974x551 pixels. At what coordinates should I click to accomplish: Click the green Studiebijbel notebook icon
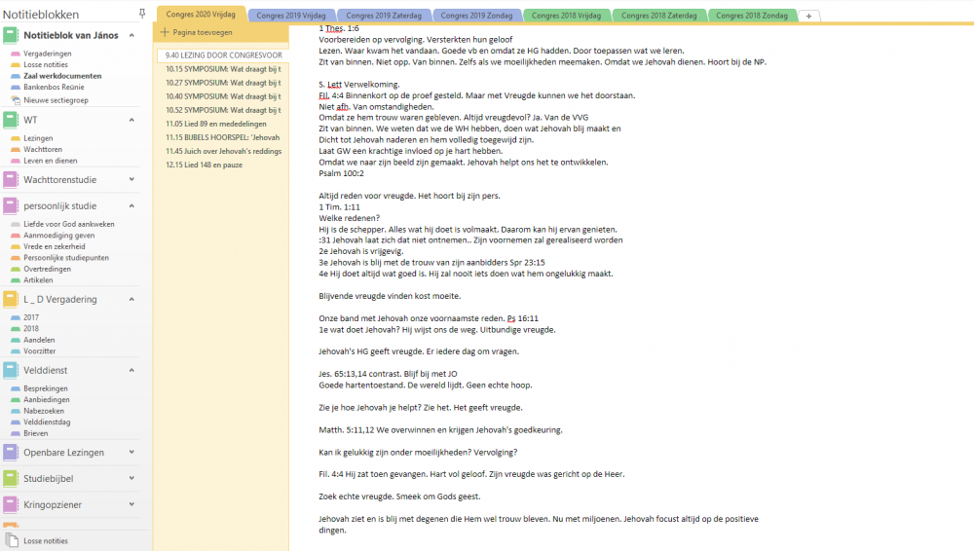click(11, 478)
